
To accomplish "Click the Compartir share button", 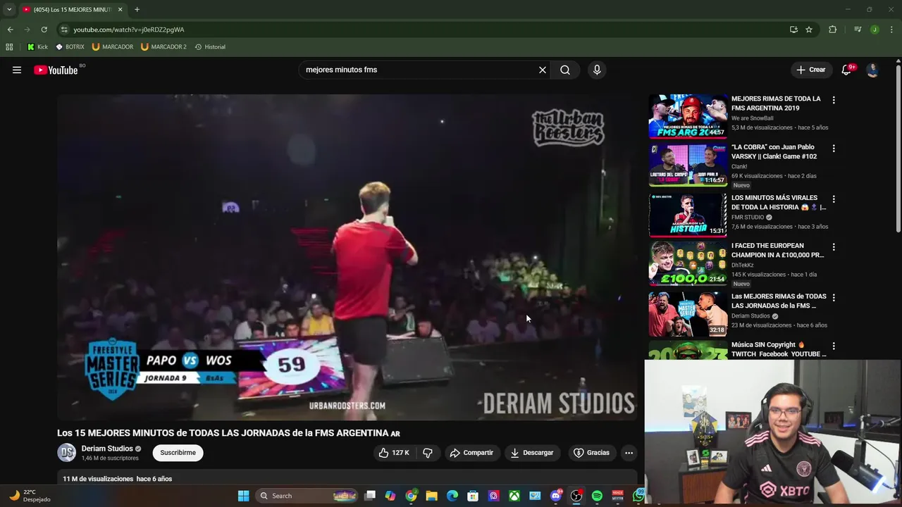I will coord(471,453).
